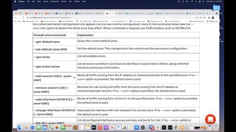Launch Safari from the Dock
This screenshot has height=132, width=236.
point(32,127)
